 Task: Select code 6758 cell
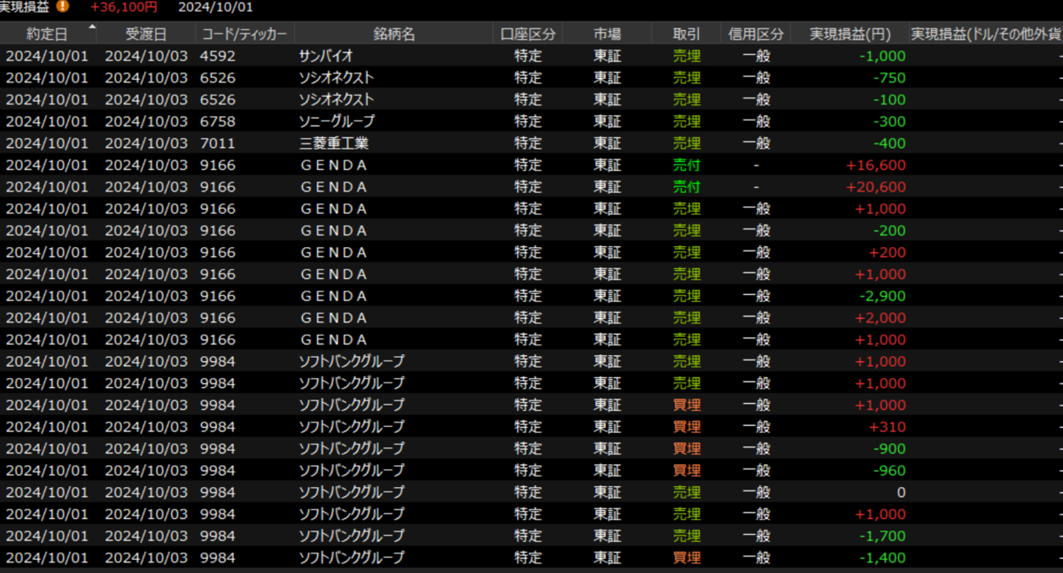point(218,121)
